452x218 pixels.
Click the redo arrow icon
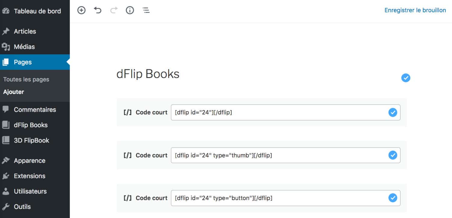click(x=114, y=10)
